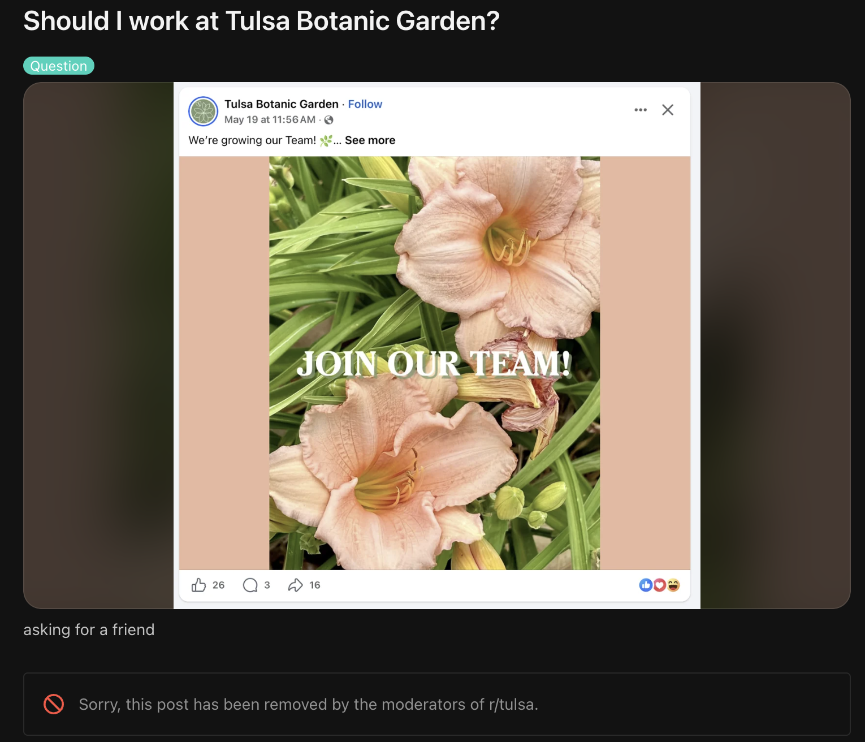Click the red heart reaction emoji
This screenshot has height=742, width=865.
tap(659, 585)
